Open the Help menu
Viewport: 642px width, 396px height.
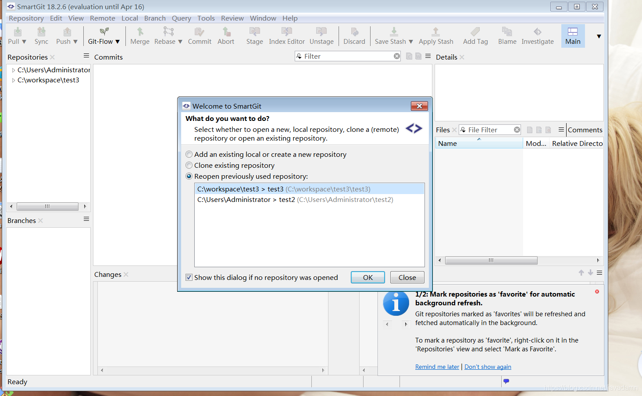[x=290, y=18]
